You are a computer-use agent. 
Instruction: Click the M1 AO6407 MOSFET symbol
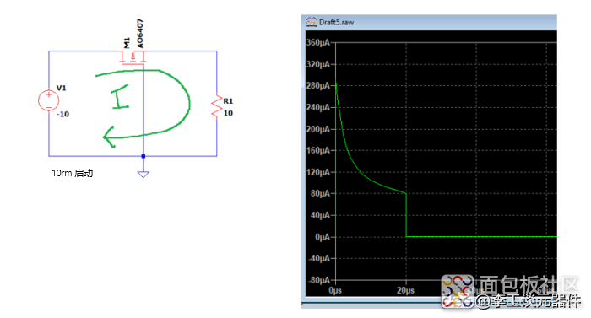pyautogui.click(x=133, y=58)
